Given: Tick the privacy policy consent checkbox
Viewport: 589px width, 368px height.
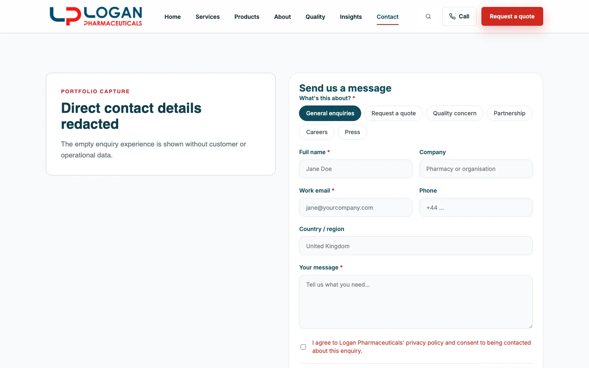Looking at the screenshot, I should tap(303, 347).
